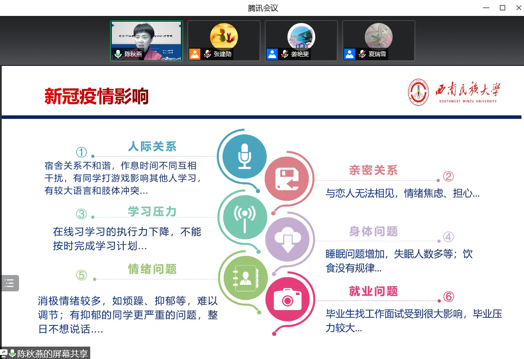Click the orange profile icon for 张建勋

tap(195, 54)
